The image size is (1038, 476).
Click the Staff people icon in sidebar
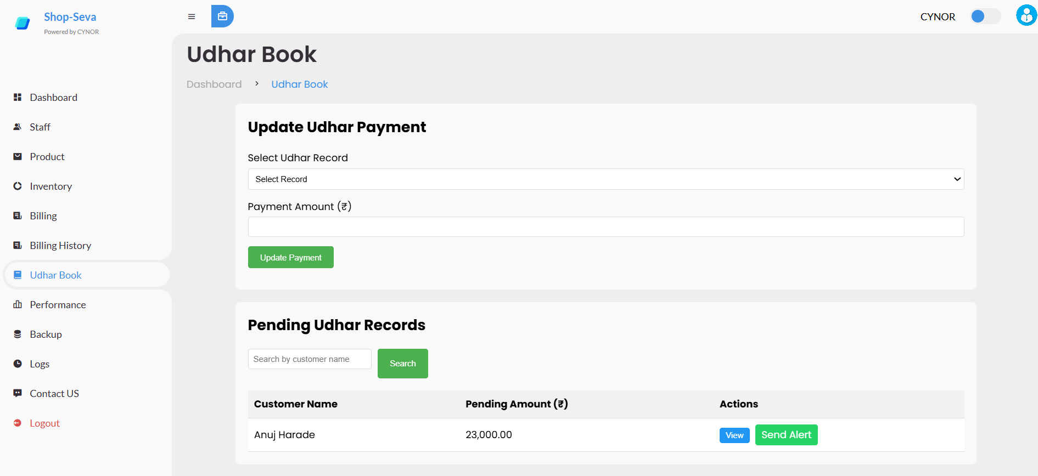click(x=18, y=127)
